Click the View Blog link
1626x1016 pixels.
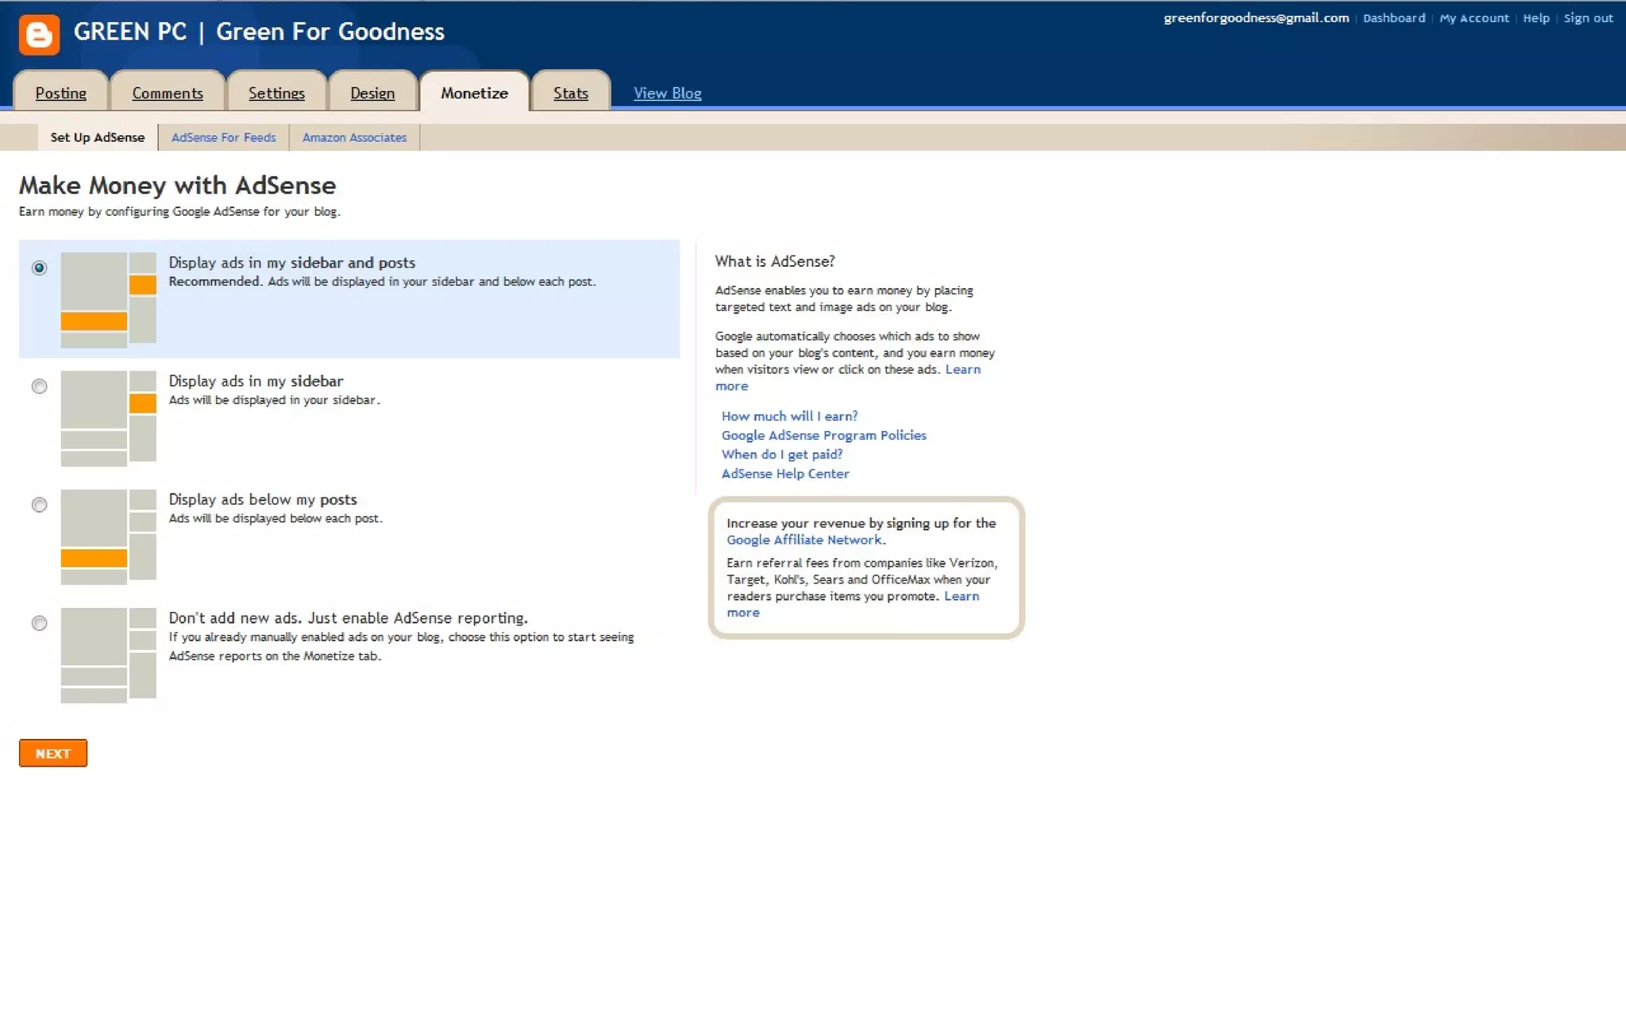[667, 93]
